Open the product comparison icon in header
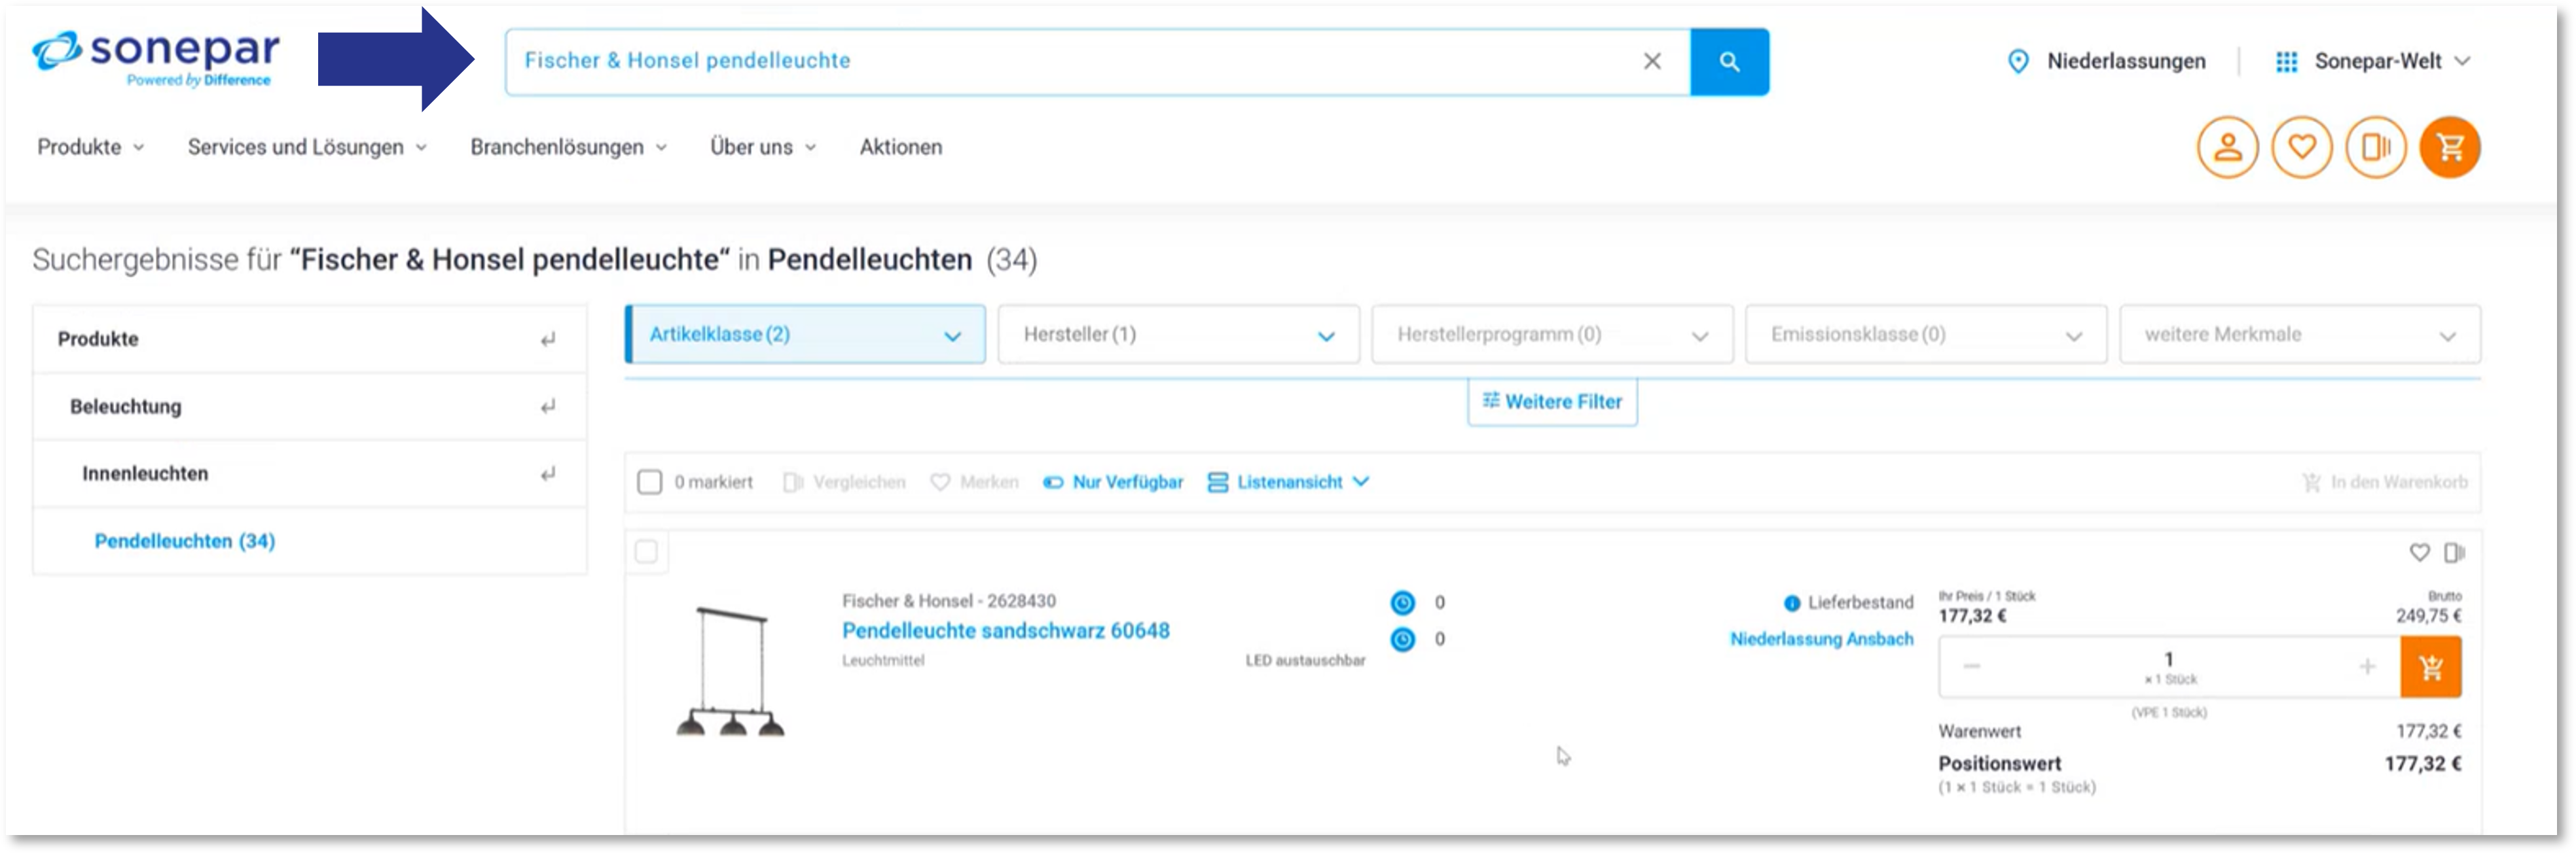The height and width of the screenshot is (854, 2576). pos(2375,148)
